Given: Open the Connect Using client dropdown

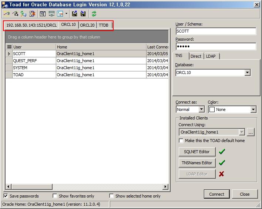Looking at the screenshot, I should pos(242,132).
